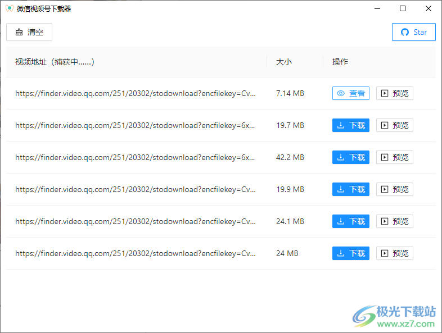Click the 19.9 MB size cell
The image size is (442, 333).
pyautogui.click(x=290, y=189)
